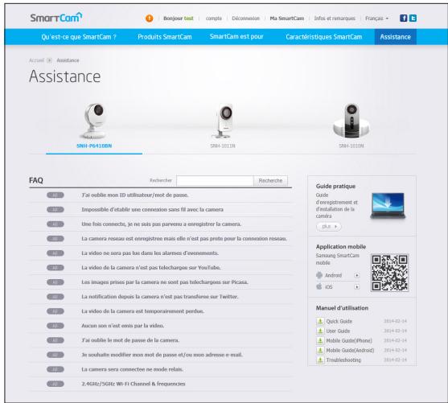Click the QR code image

tap(390, 273)
